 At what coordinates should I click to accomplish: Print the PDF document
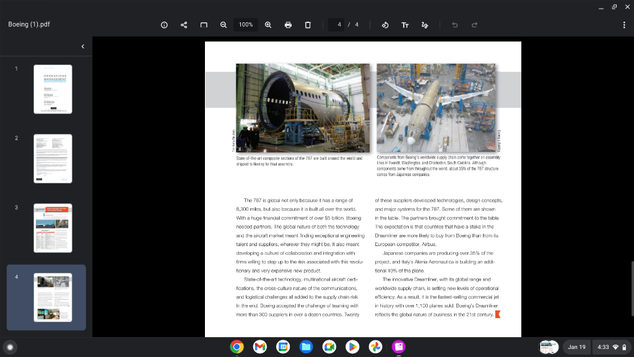(x=288, y=25)
